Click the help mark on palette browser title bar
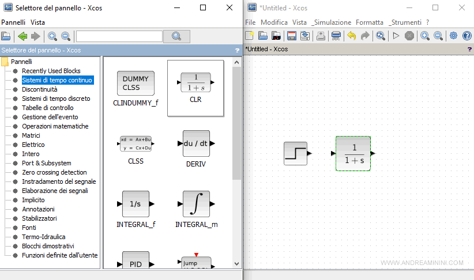The image size is (474, 280). point(238,51)
